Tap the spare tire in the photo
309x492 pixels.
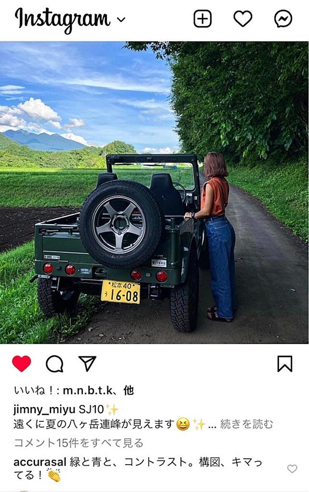121,224
